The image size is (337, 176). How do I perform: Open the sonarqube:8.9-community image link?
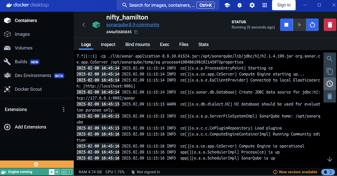tap(133, 25)
